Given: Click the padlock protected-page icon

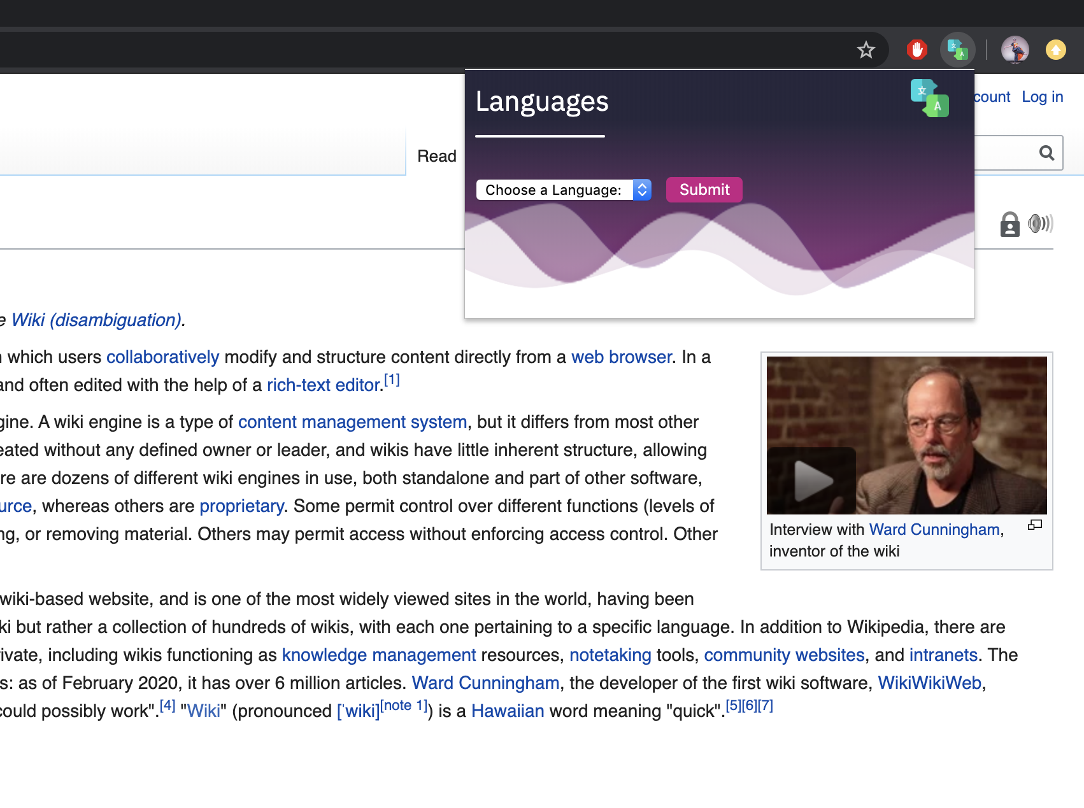Looking at the screenshot, I should (1009, 224).
